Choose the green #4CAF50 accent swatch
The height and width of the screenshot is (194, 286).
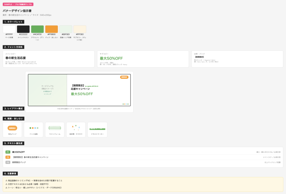(37, 29)
